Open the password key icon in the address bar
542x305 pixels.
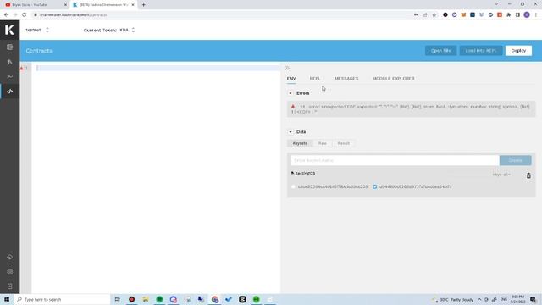(416, 15)
